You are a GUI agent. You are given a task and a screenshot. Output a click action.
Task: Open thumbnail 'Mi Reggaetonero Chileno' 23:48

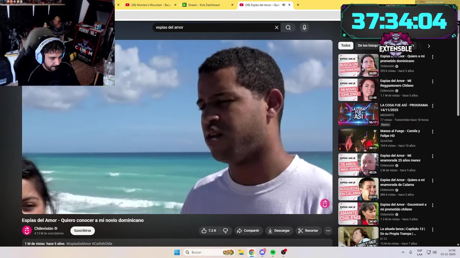pyautogui.click(x=358, y=90)
